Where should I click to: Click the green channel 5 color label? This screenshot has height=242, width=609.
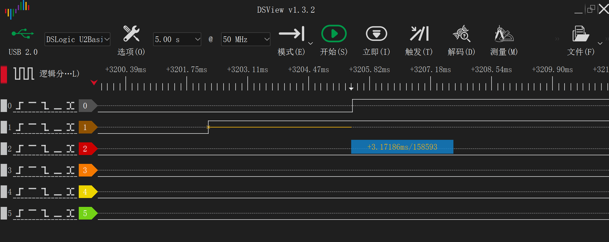click(x=87, y=214)
